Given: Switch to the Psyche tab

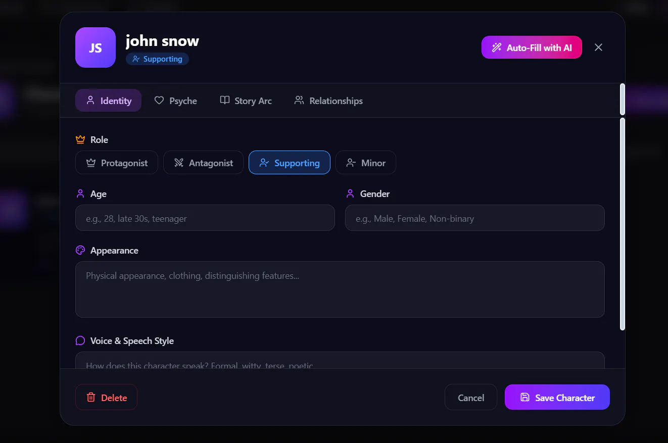Looking at the screenshot, I should [175, 101].
